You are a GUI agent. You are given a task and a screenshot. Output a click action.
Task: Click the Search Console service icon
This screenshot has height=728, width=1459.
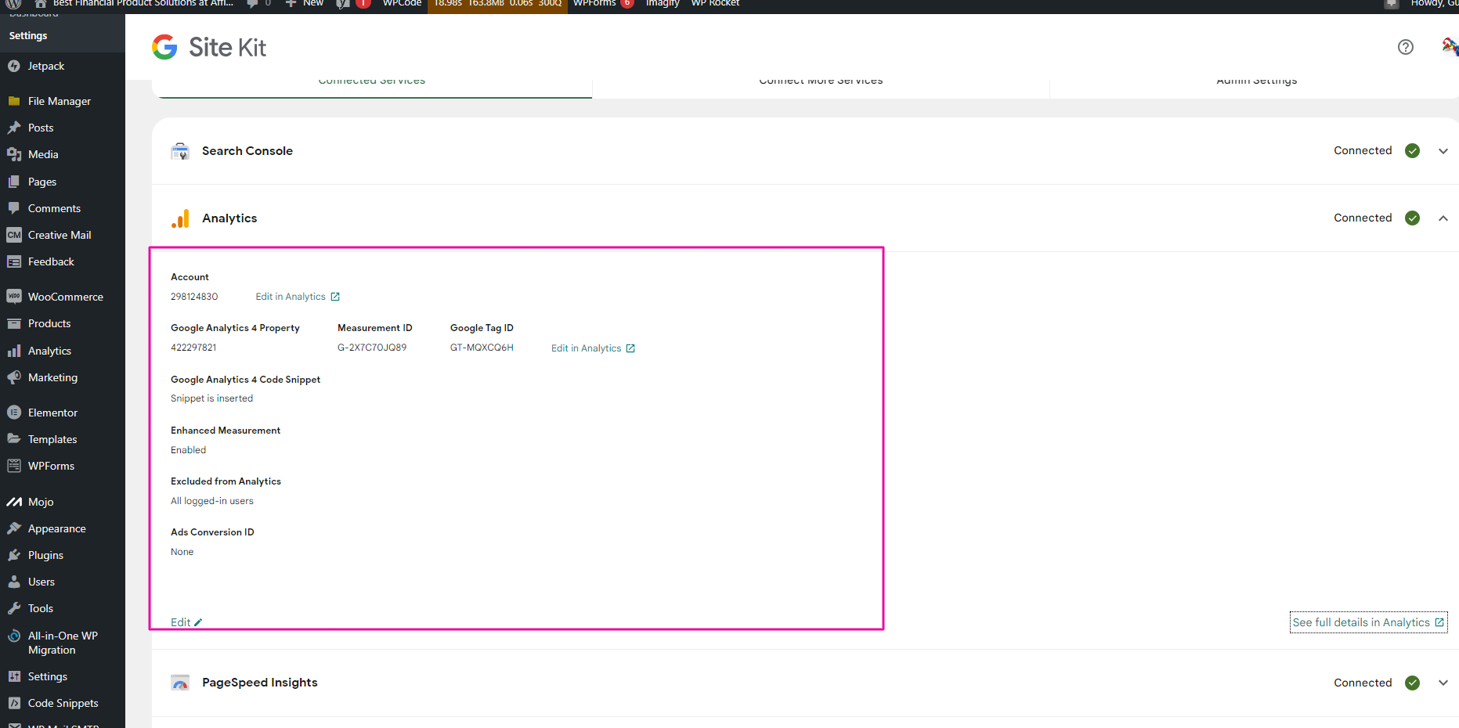tap(180, 151)
